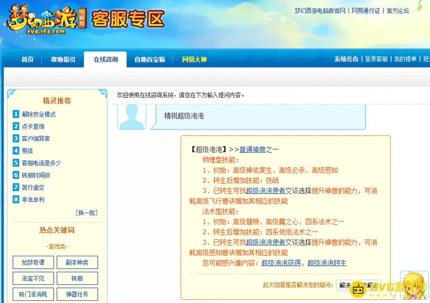
Task: Open the 自助百宝箱 tab
Action: pos(149,59)
